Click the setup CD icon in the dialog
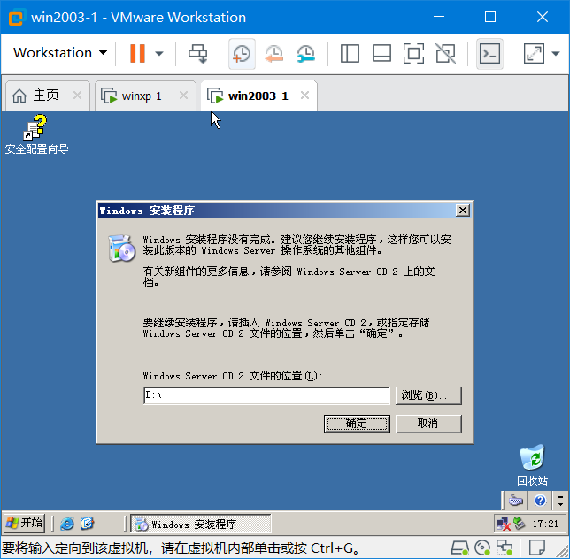The height and width of the screenshot is (559, 570). coord(122,249)
